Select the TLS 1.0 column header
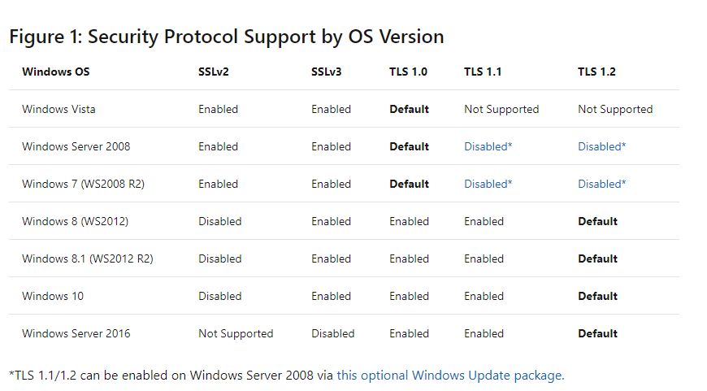The image size is (707, 391). point(408,72)
